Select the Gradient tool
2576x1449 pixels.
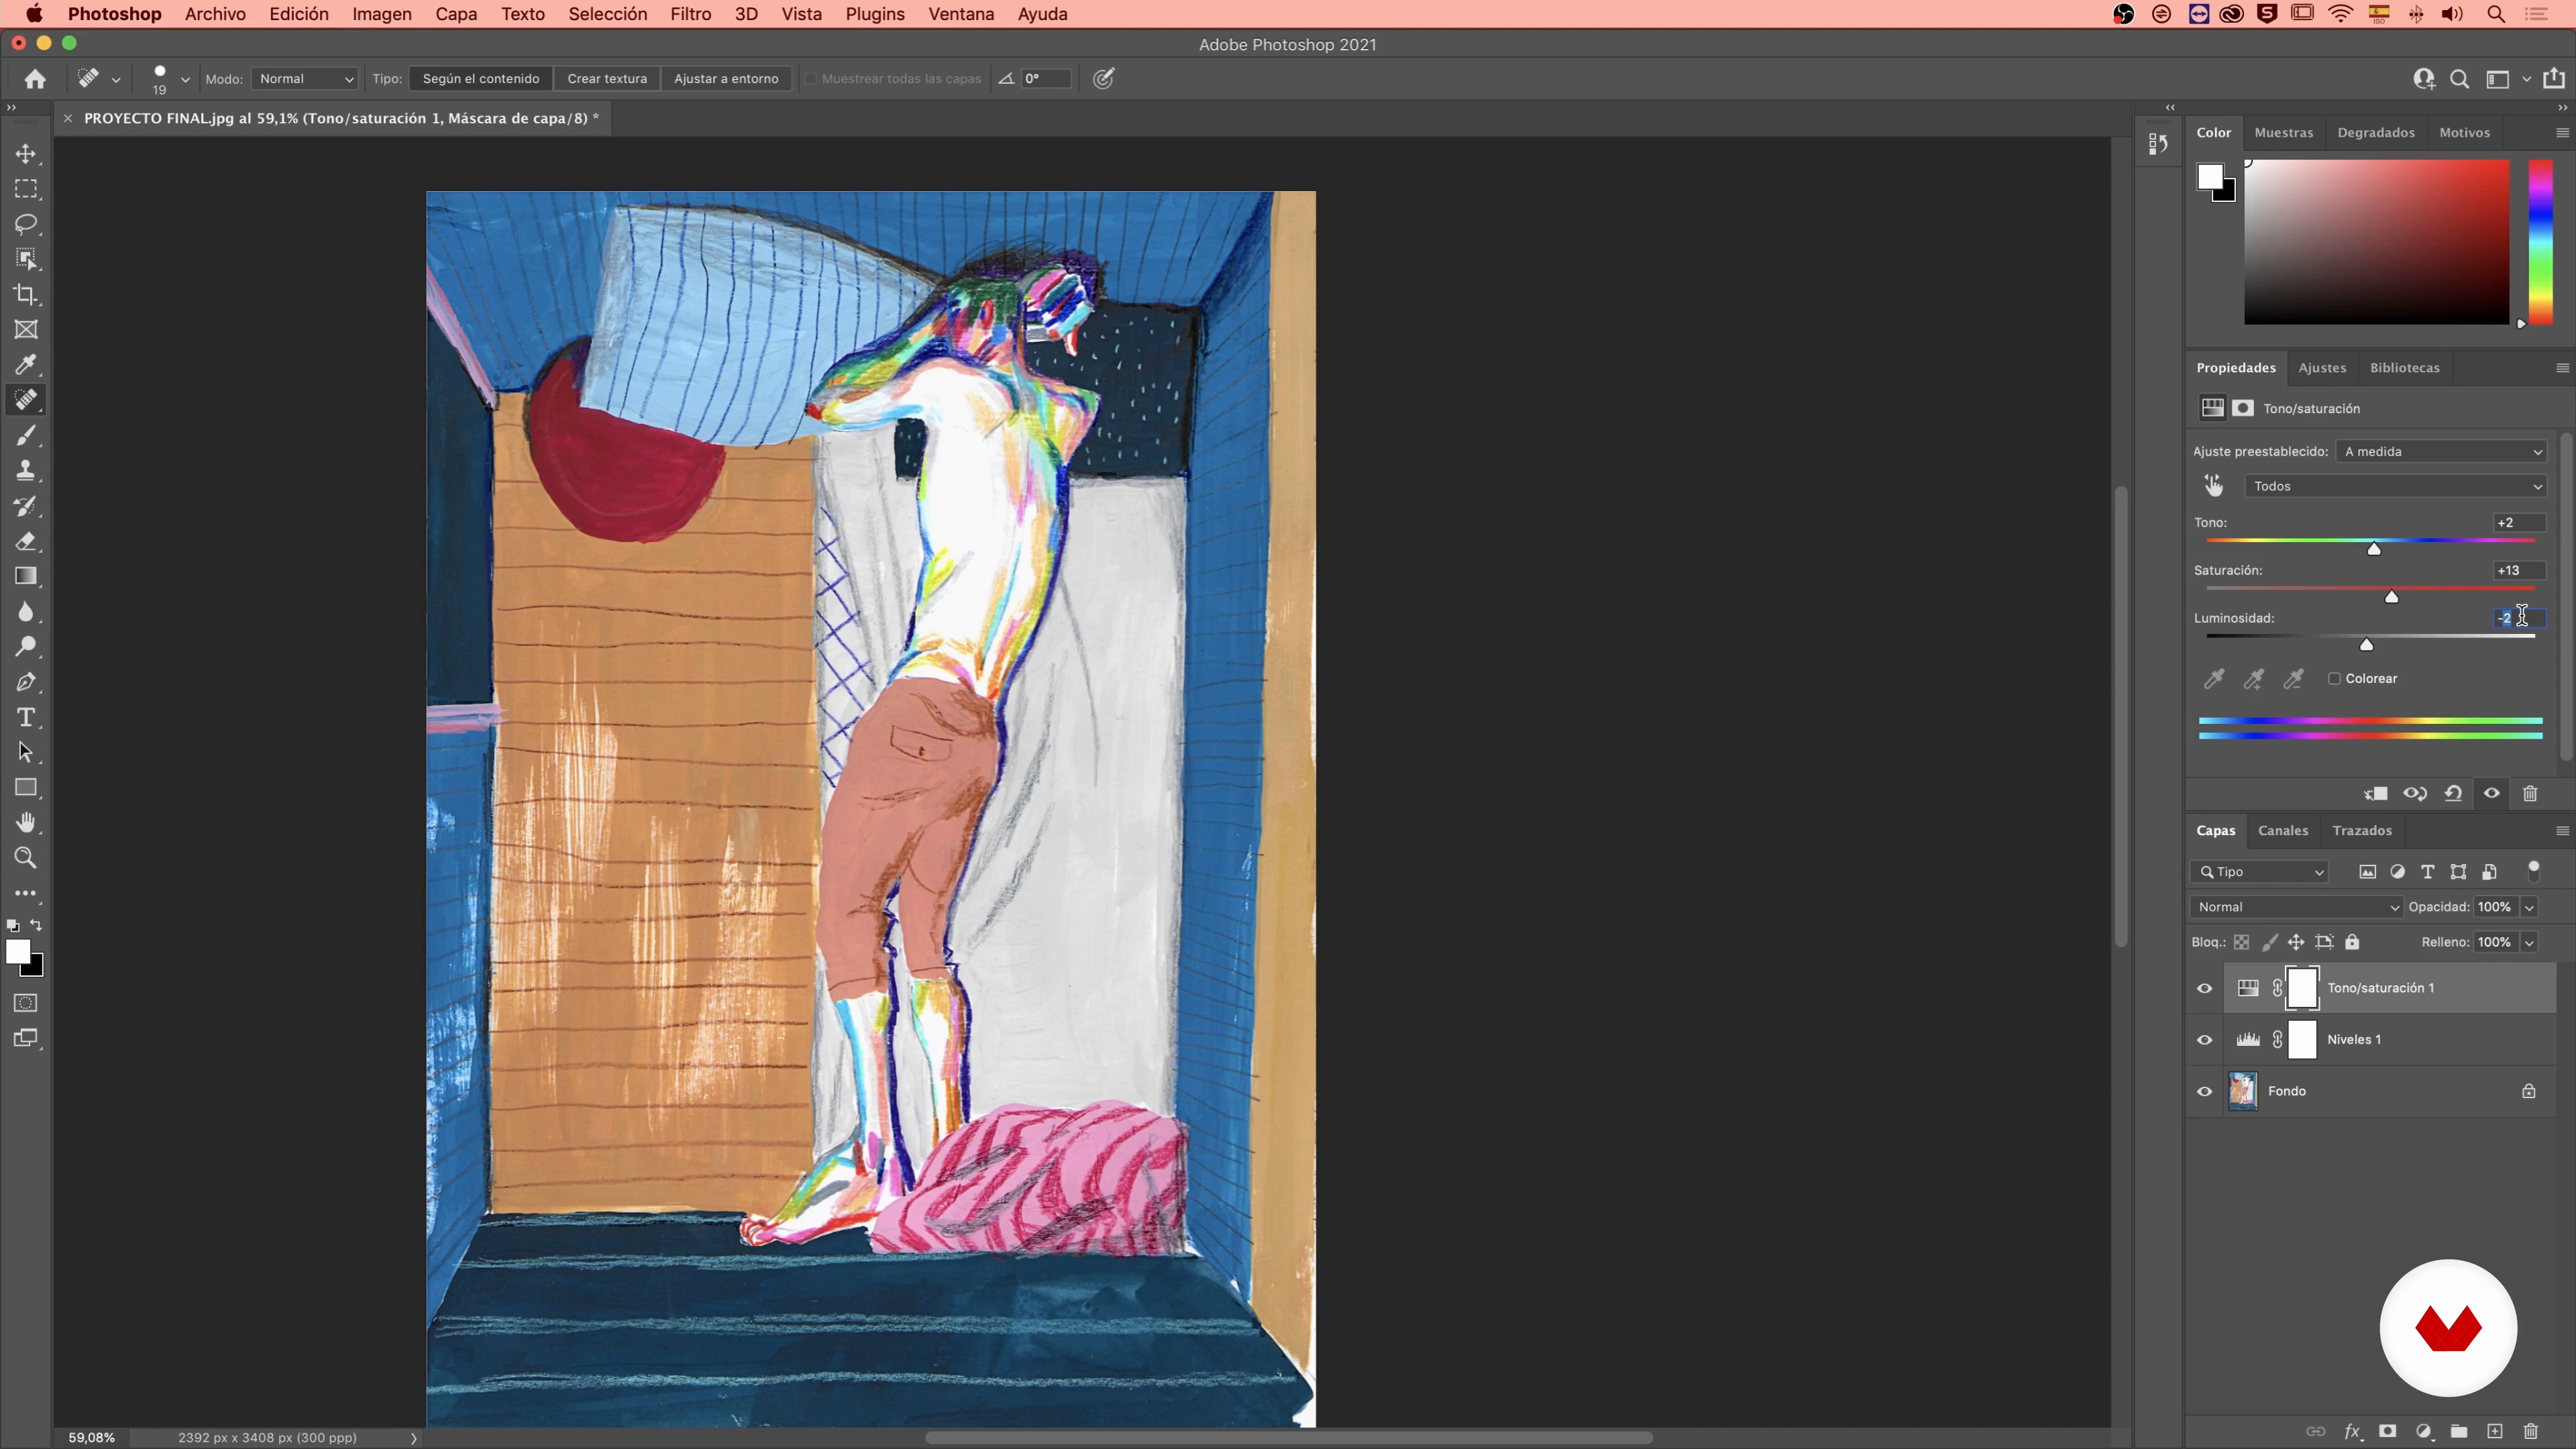pos(26,576)
